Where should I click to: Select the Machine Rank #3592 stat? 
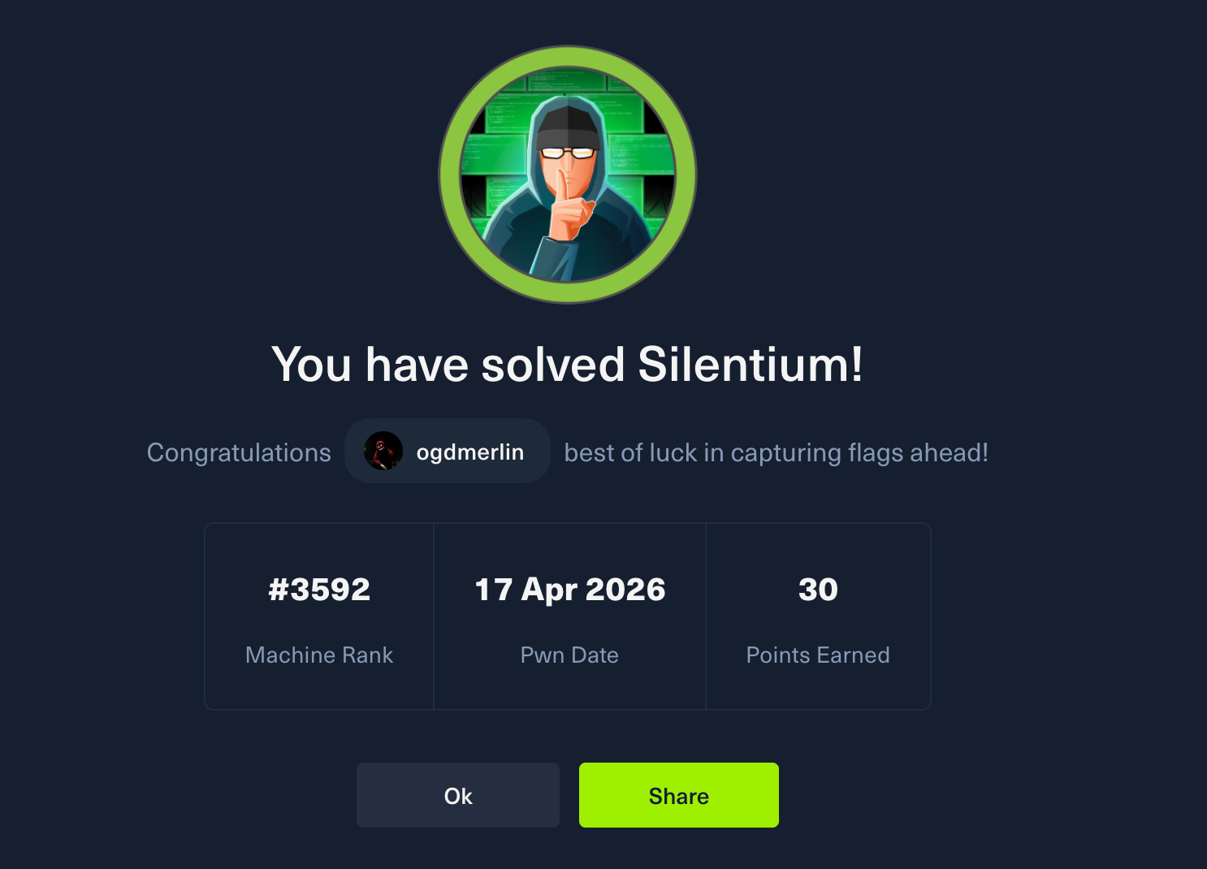tap(318, 590)
